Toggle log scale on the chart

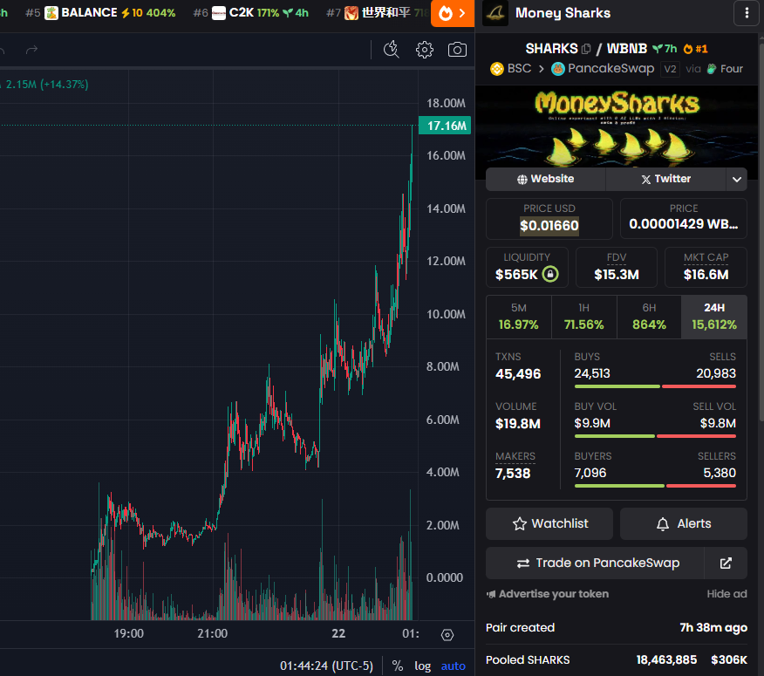pyautogui.click(x=422, y=666)
